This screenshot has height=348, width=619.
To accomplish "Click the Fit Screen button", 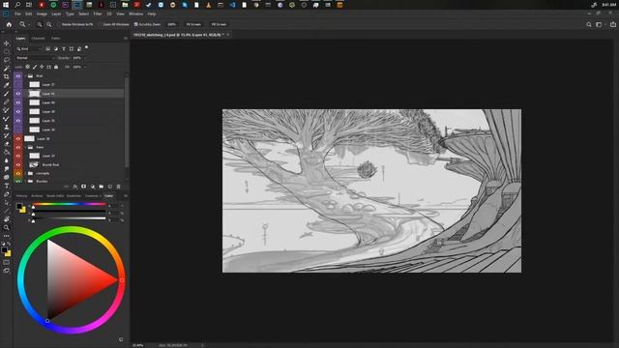I will click(x=193, y=24).
